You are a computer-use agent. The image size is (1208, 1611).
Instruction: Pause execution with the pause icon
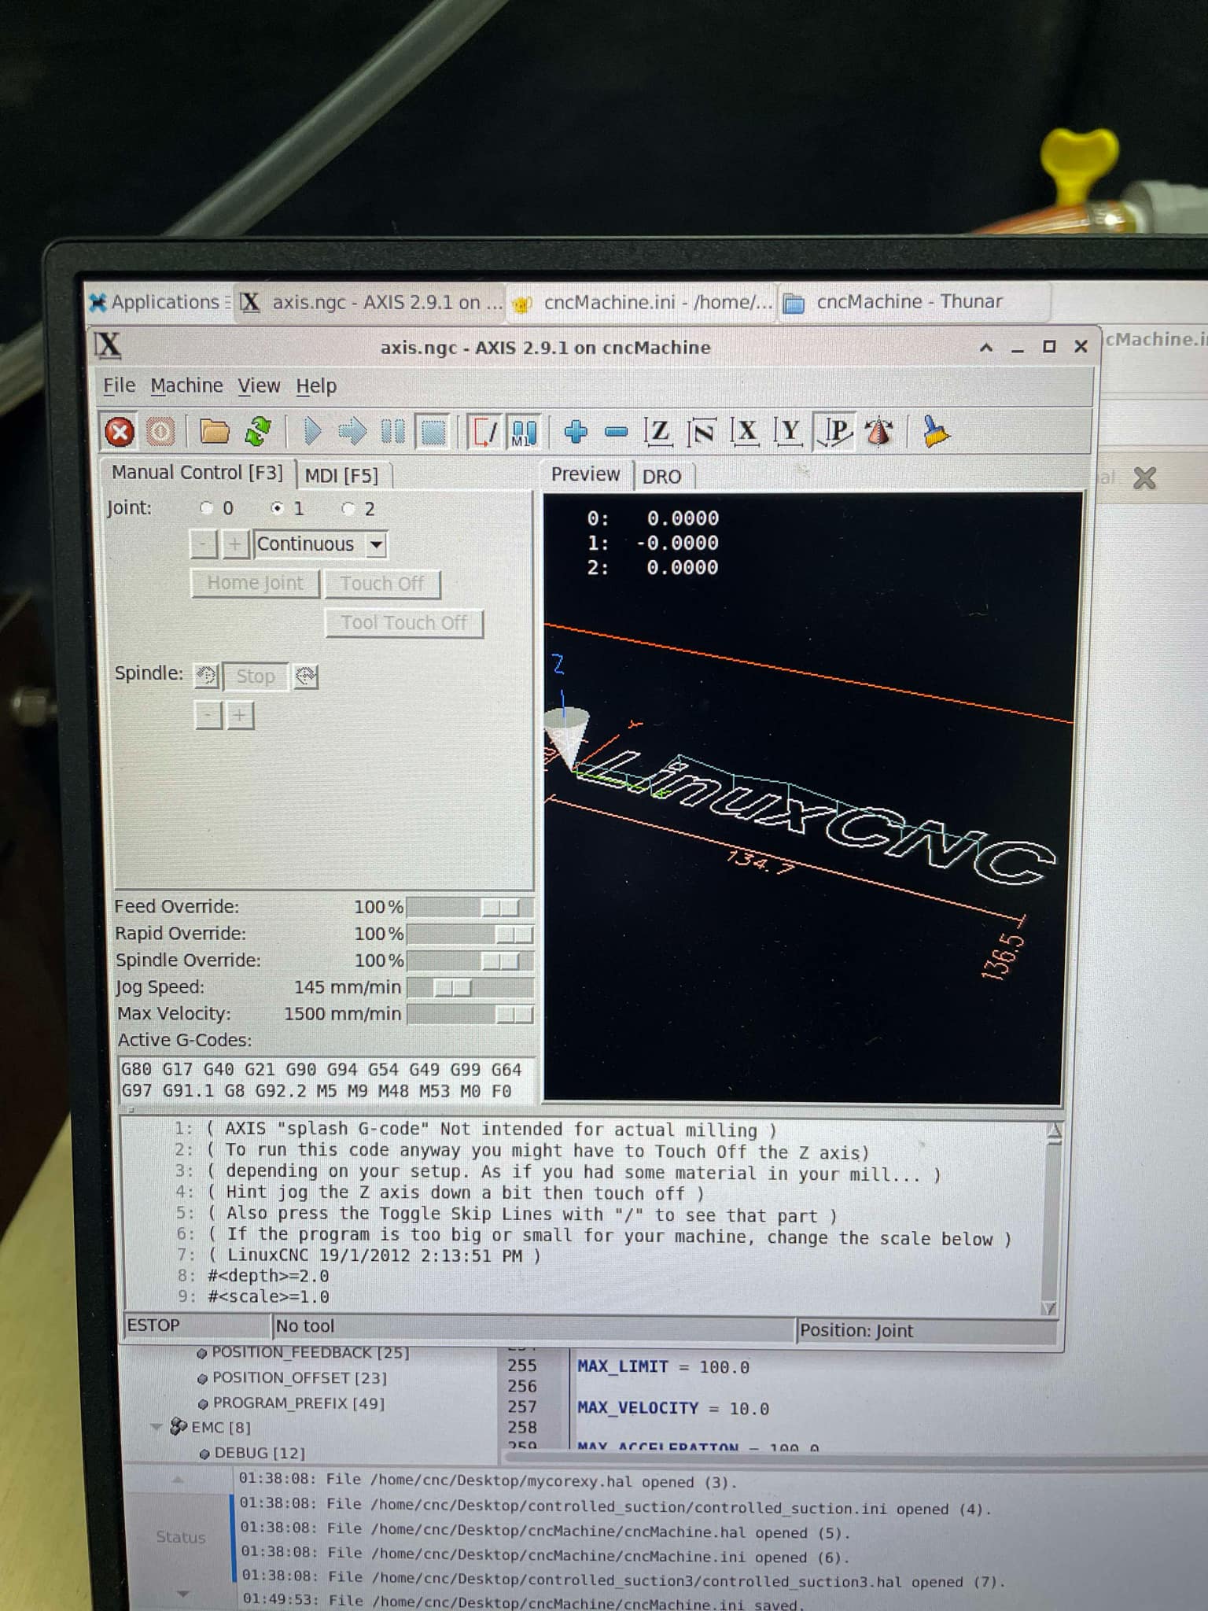(392, 431)
